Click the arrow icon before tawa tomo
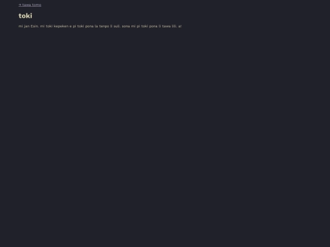Image resolution: width=330 pixels, height=247 pixels. click(20, 5)
